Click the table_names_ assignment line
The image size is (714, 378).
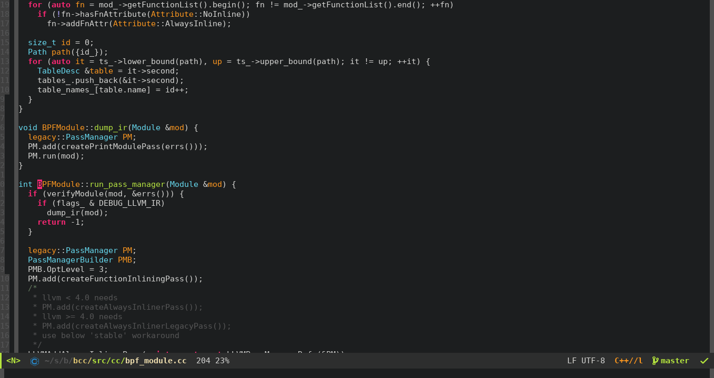tap(113, 90)
